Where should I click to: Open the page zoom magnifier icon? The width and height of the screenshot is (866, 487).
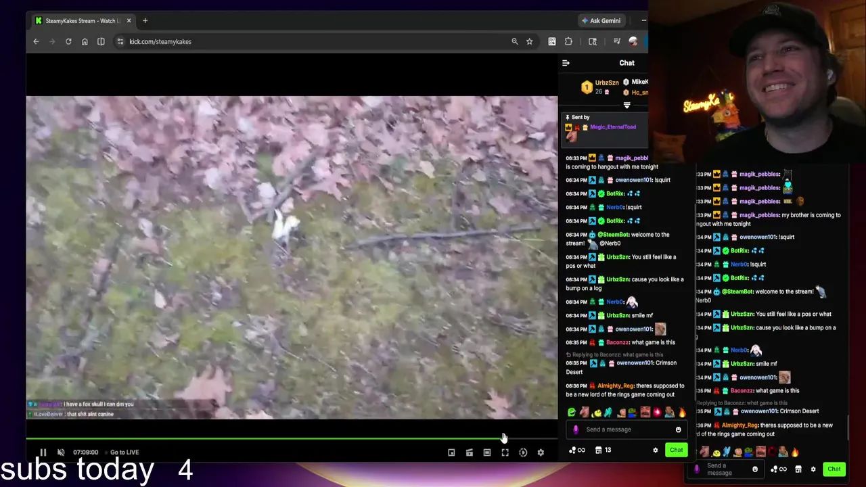tap(515, 42)
